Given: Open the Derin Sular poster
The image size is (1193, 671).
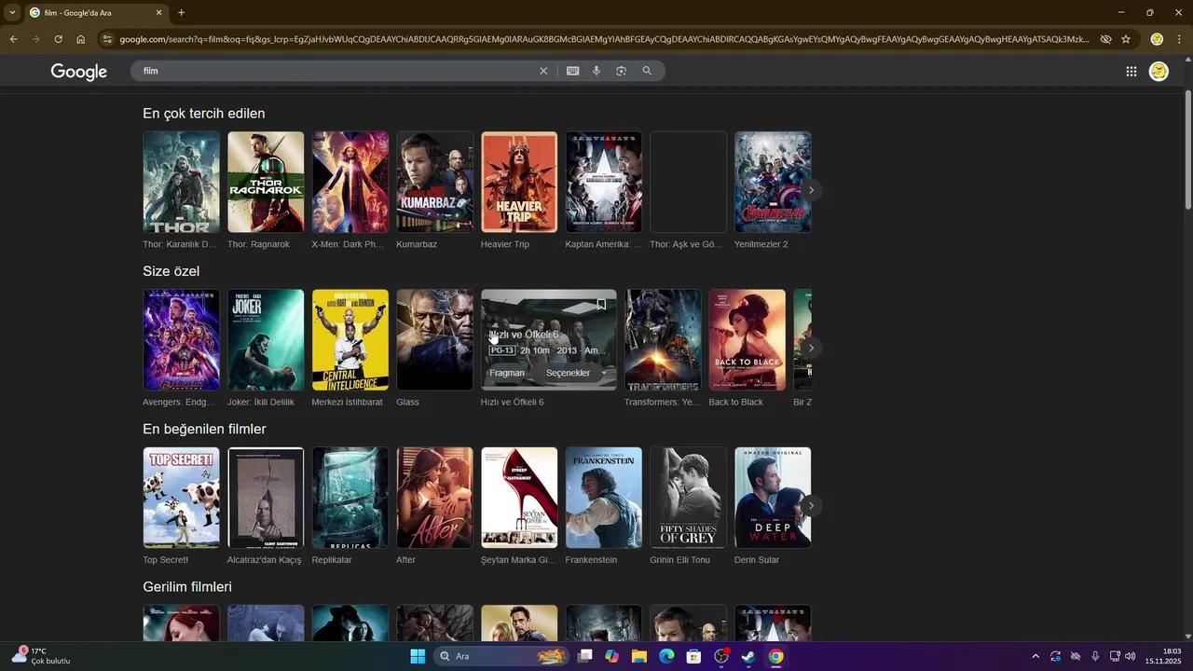Looking at the screenshot, I should tap(773, 498).
